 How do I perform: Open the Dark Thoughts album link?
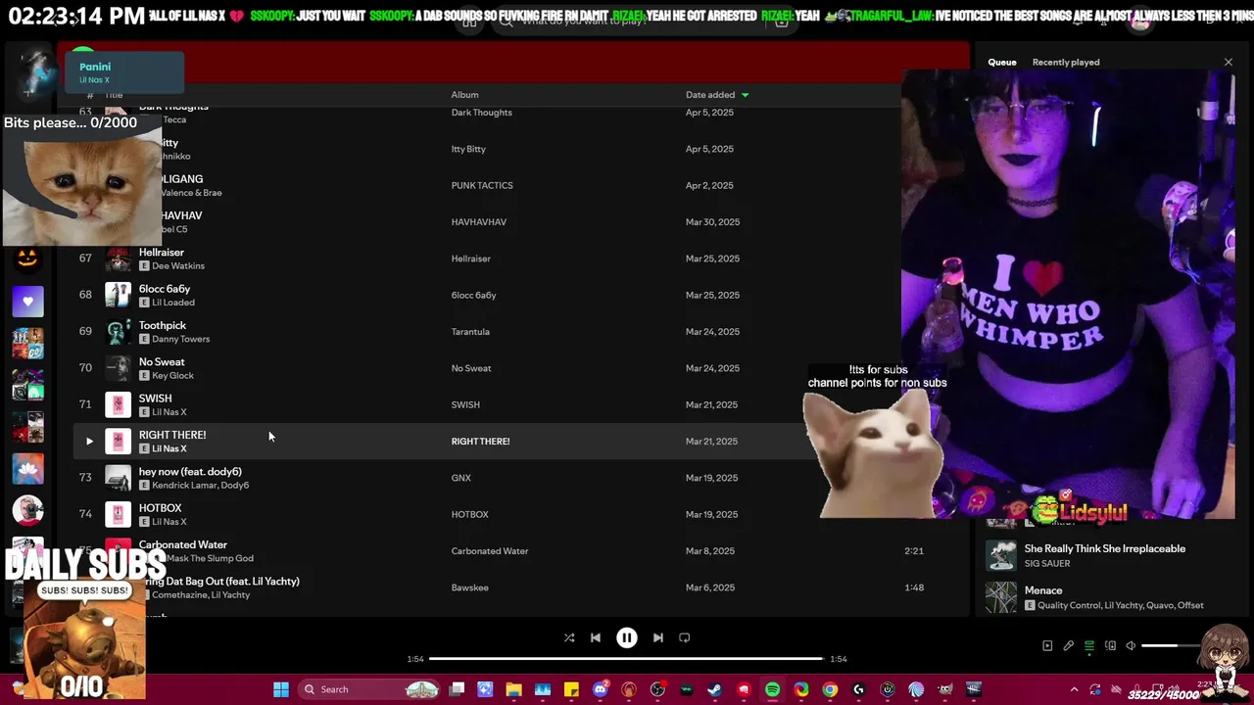pyautogui.click(x=482, y=113)
